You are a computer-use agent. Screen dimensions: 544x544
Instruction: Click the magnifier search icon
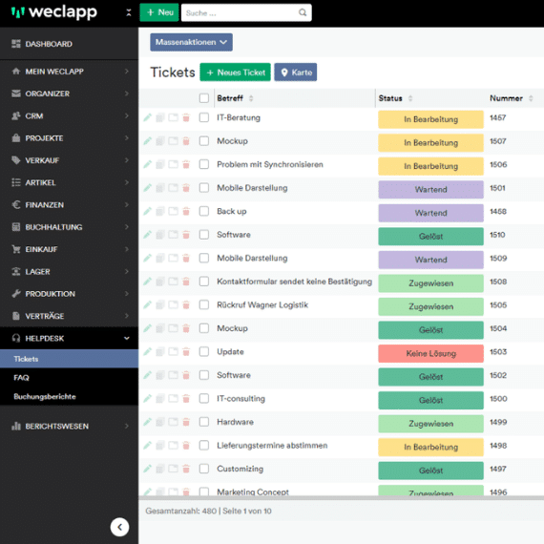[x=303, y=12]
